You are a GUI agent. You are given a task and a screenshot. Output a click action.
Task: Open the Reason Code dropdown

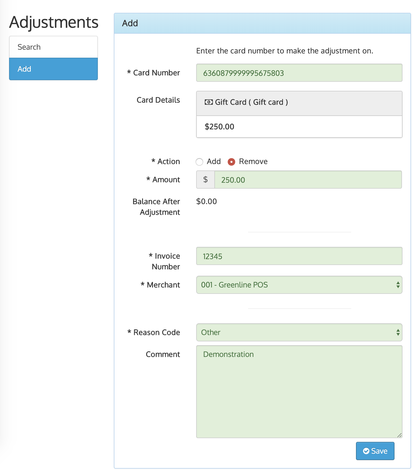(299, 332)
